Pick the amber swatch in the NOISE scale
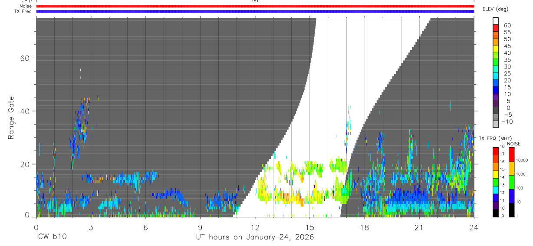Screen dimensions: 533x246 [x=512, y=168]
